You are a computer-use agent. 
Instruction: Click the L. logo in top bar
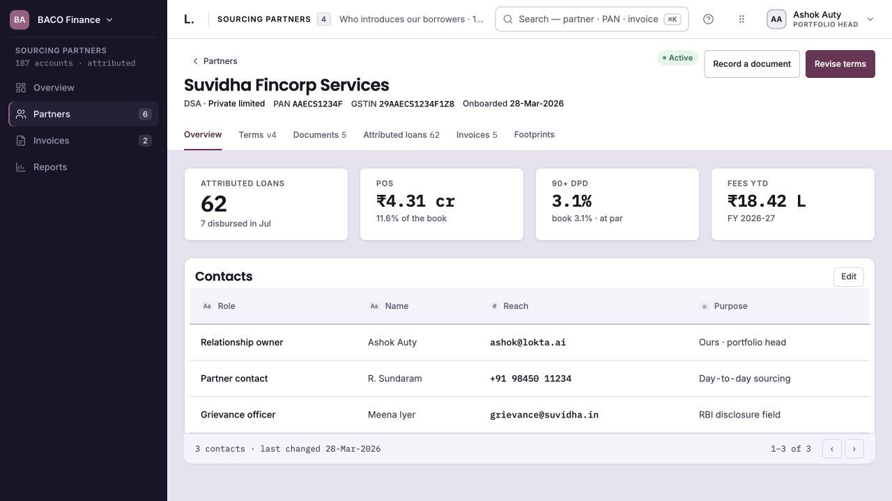pyautogui.click(x=189, y=19)
